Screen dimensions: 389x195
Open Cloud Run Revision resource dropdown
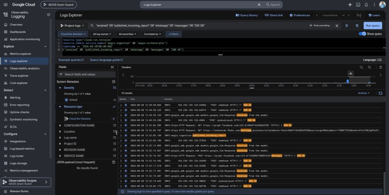pos(73,34)
